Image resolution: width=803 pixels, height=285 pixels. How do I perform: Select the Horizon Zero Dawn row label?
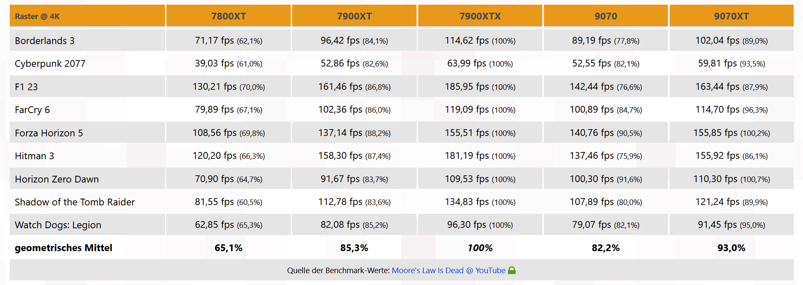57,179
